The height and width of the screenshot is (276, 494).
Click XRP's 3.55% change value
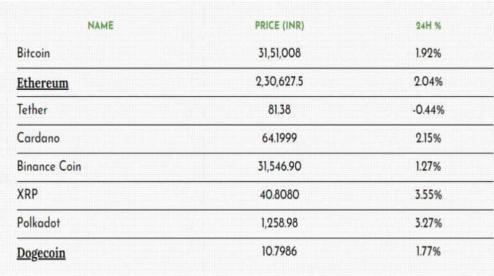coord(429,194)
